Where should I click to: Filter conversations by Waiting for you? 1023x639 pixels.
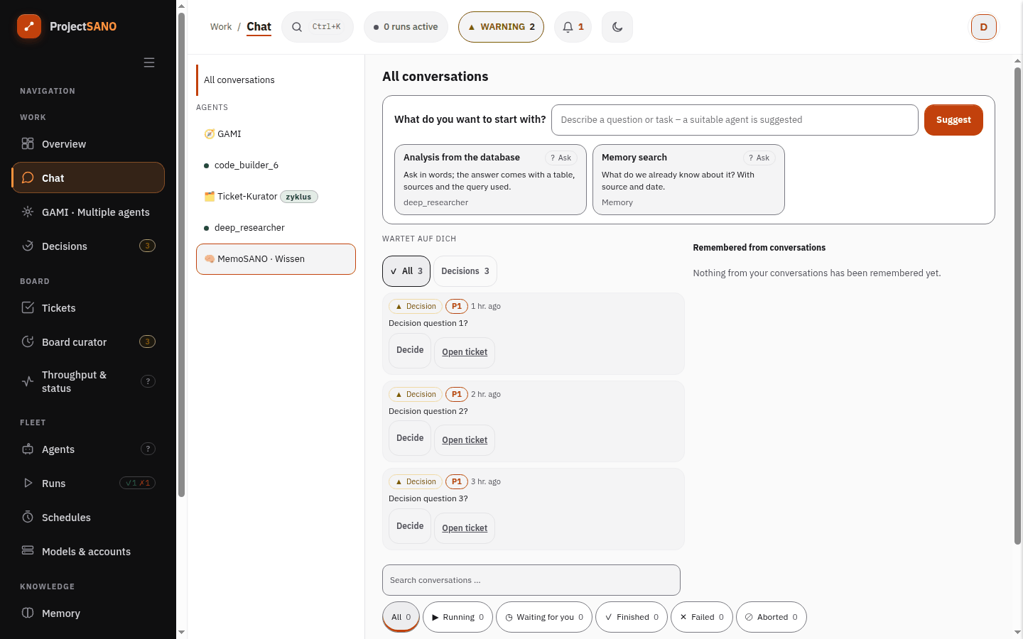pos(544,617)
